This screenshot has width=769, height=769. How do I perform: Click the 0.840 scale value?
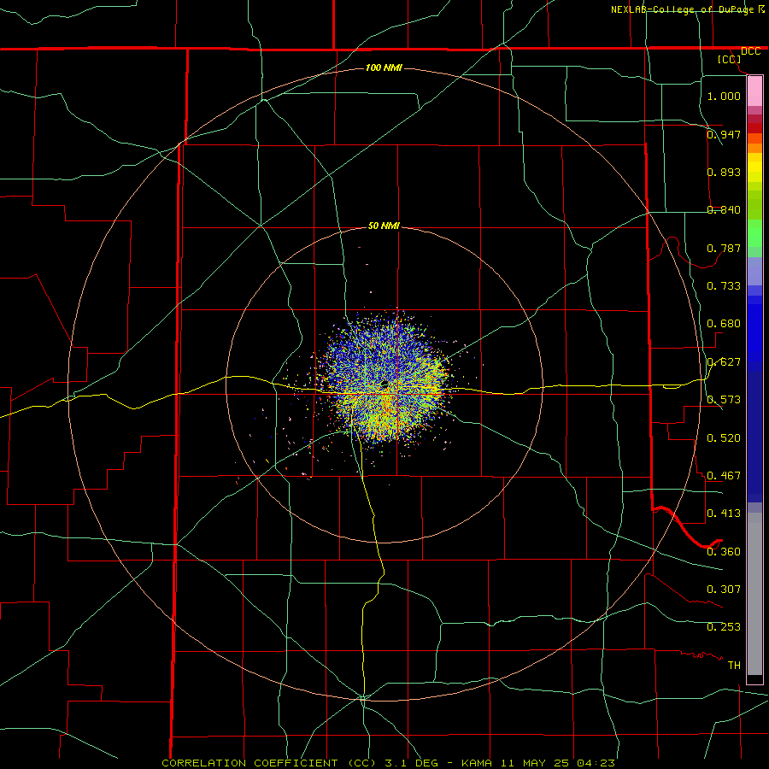pos(724,210)
